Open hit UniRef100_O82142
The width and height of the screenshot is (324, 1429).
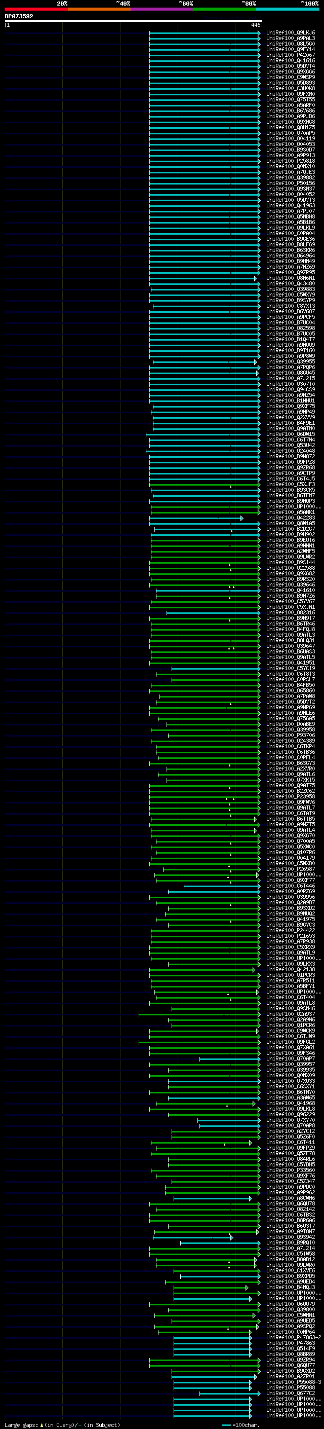[x=291, y=1210]
